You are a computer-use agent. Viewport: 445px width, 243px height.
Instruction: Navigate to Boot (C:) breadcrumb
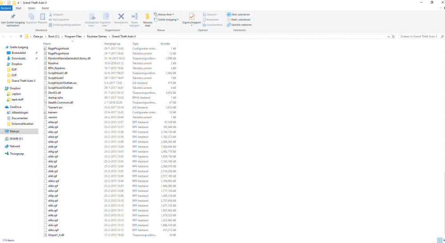[54, 36]
